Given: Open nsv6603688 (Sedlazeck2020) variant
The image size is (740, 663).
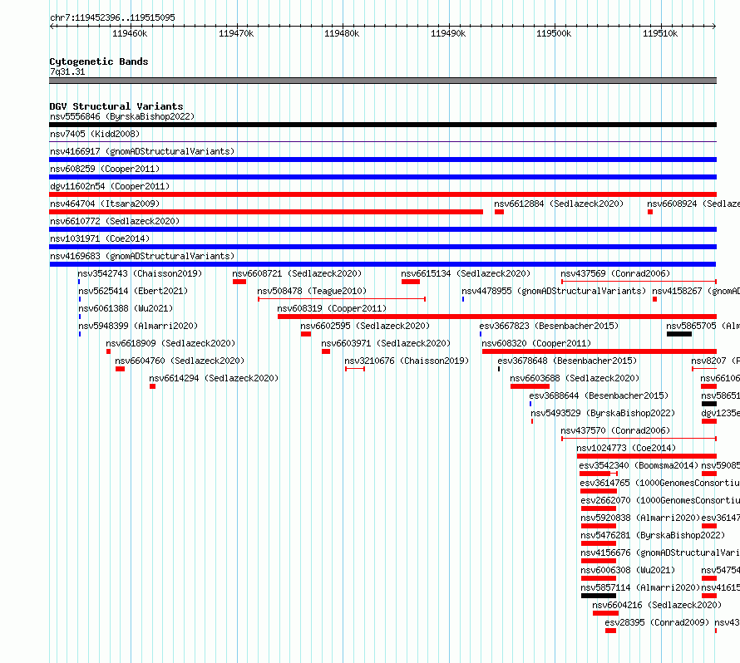Looking at the screenshot, I should 575,378.
